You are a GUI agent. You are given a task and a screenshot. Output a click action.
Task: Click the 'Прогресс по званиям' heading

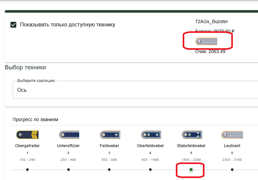(x=35, y=119)
